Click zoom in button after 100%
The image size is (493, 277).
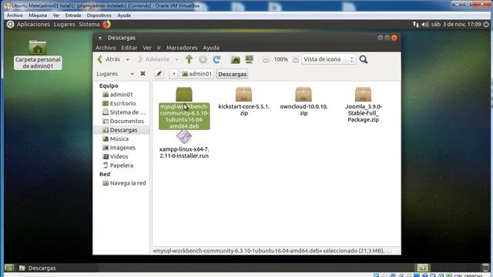pos(296,59)
